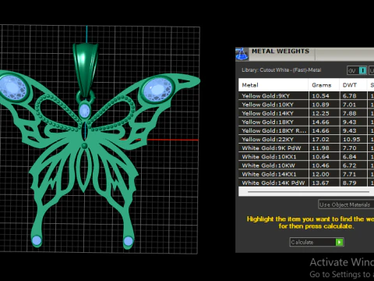Screen dimensions: 374x281
Task: Click the 10.46 grams value
Action: [320, 165]
